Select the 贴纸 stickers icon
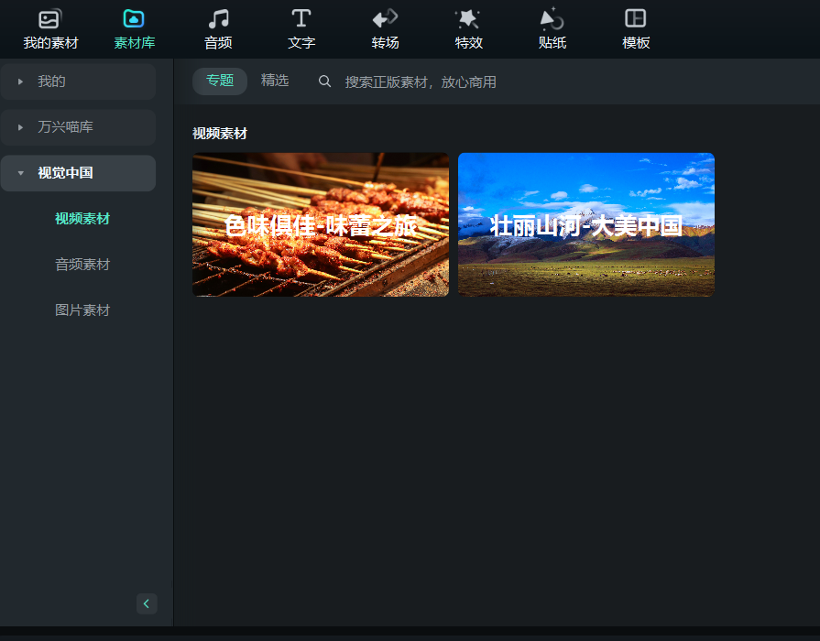The image size is (820, 641). [552, 19]
